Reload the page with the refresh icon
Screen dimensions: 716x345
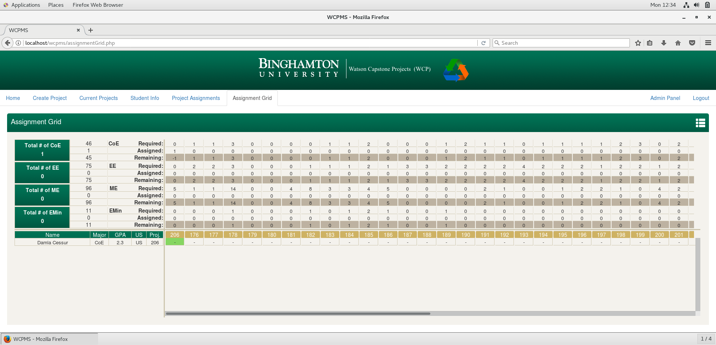(x=483, y=43)
